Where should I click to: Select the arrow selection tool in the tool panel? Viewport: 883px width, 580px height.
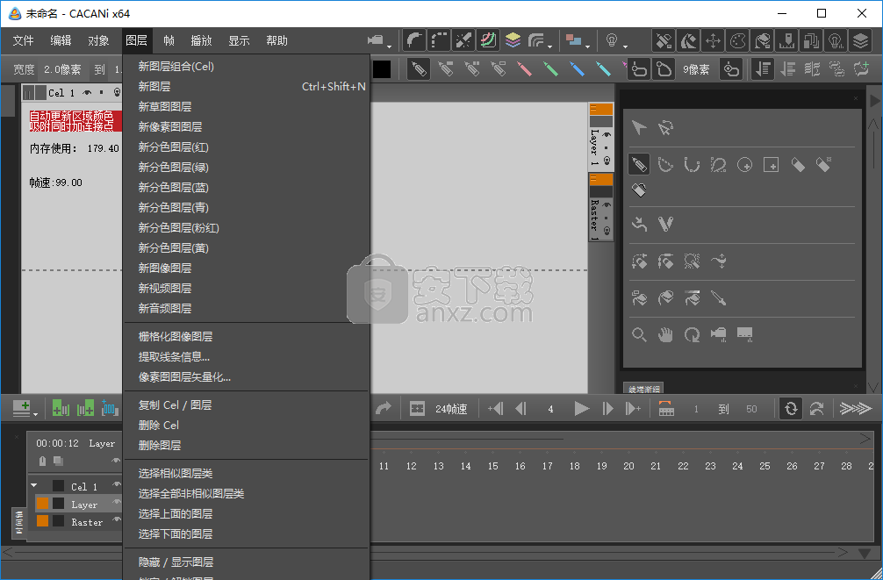(639, 128)
